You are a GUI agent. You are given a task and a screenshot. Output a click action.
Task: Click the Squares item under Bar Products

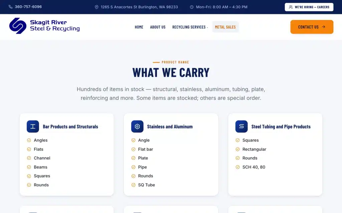pyautogui.click(x=42, y=176)
